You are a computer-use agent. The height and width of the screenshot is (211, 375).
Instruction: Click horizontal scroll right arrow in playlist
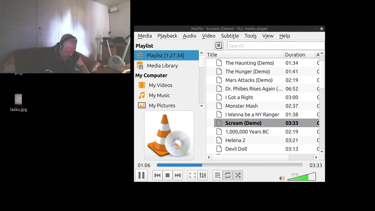(316, 157)
